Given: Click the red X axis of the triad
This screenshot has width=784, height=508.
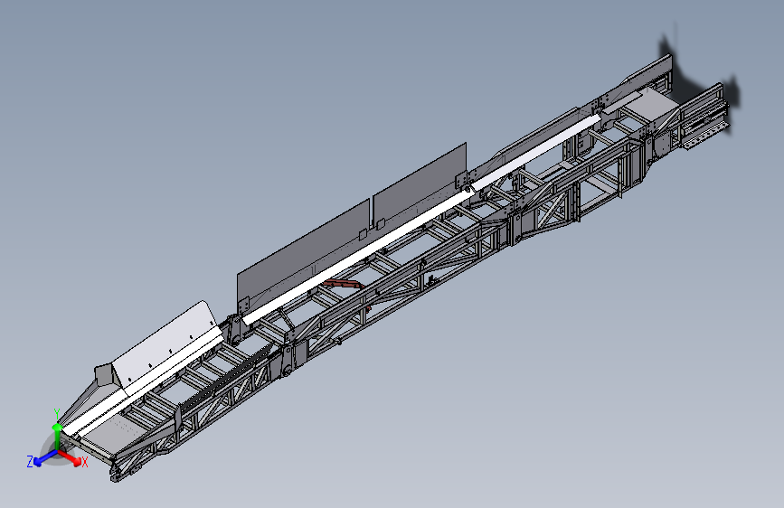Looking at the screenshot, I should 71,458.
